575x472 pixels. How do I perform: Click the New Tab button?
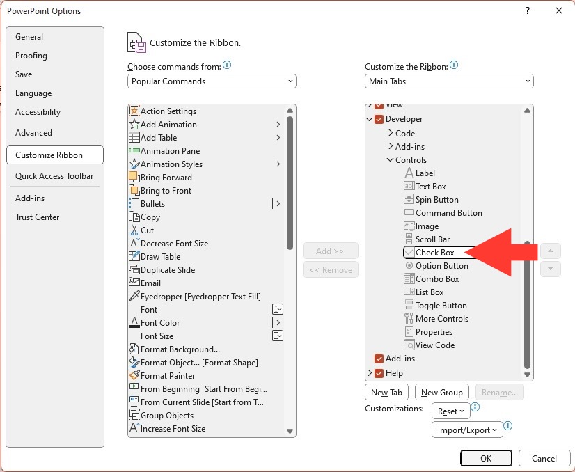(386, 392)
